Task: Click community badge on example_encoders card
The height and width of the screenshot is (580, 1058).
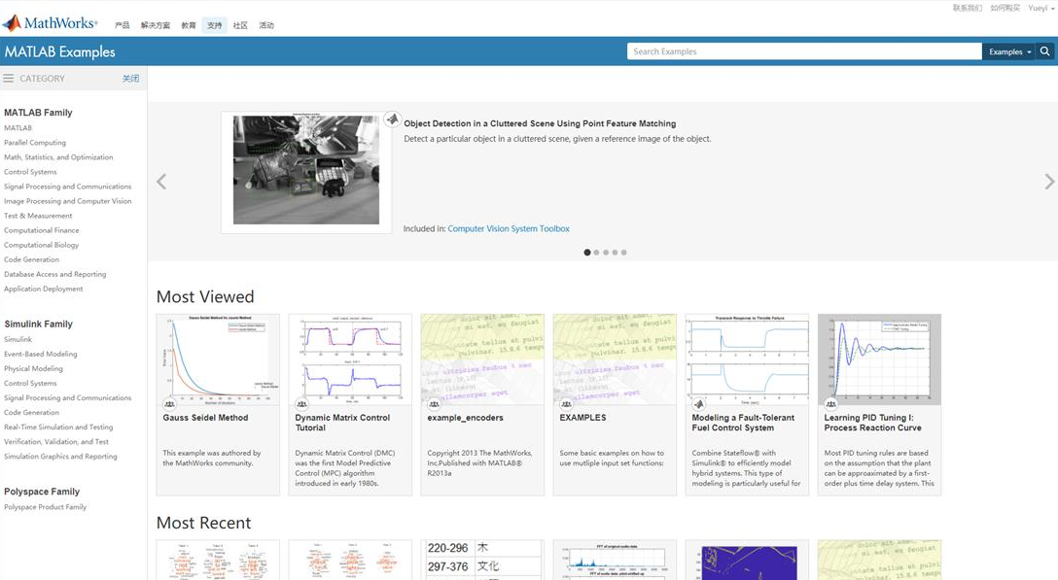Action: click(x=434, y=404)
